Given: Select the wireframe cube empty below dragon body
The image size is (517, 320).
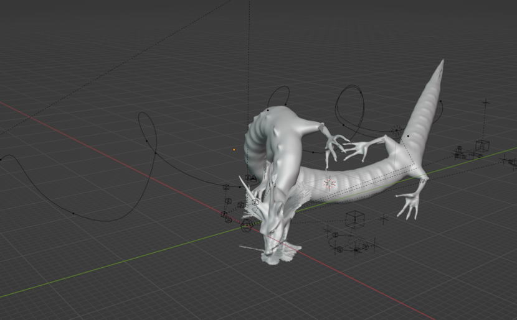Looking at the screenshot, I should coord(354,218).
